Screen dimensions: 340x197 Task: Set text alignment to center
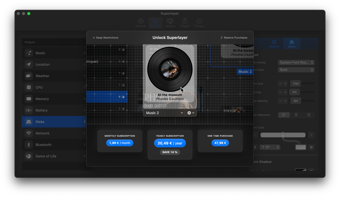296,115
